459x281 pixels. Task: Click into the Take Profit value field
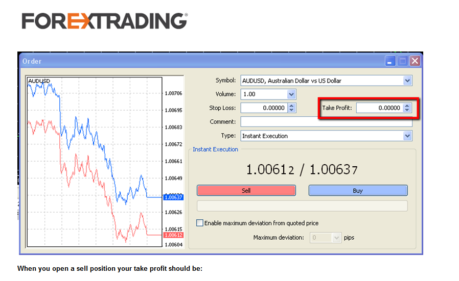pyautogui.click(x=379, y=108)
